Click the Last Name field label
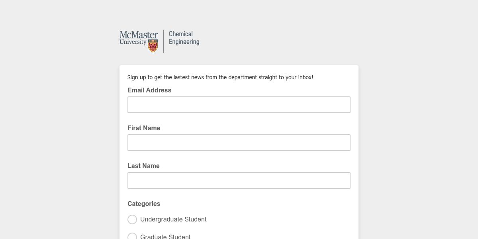The width and height of the screenshot is (478, 239). pos(143,166)
